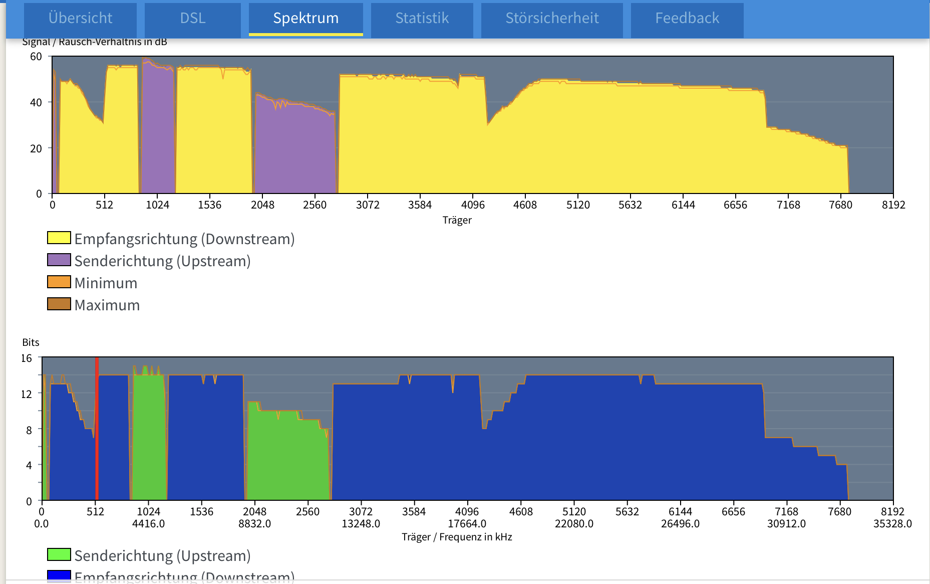Click the red marker line in Bits chart

(x=97, y=429)
